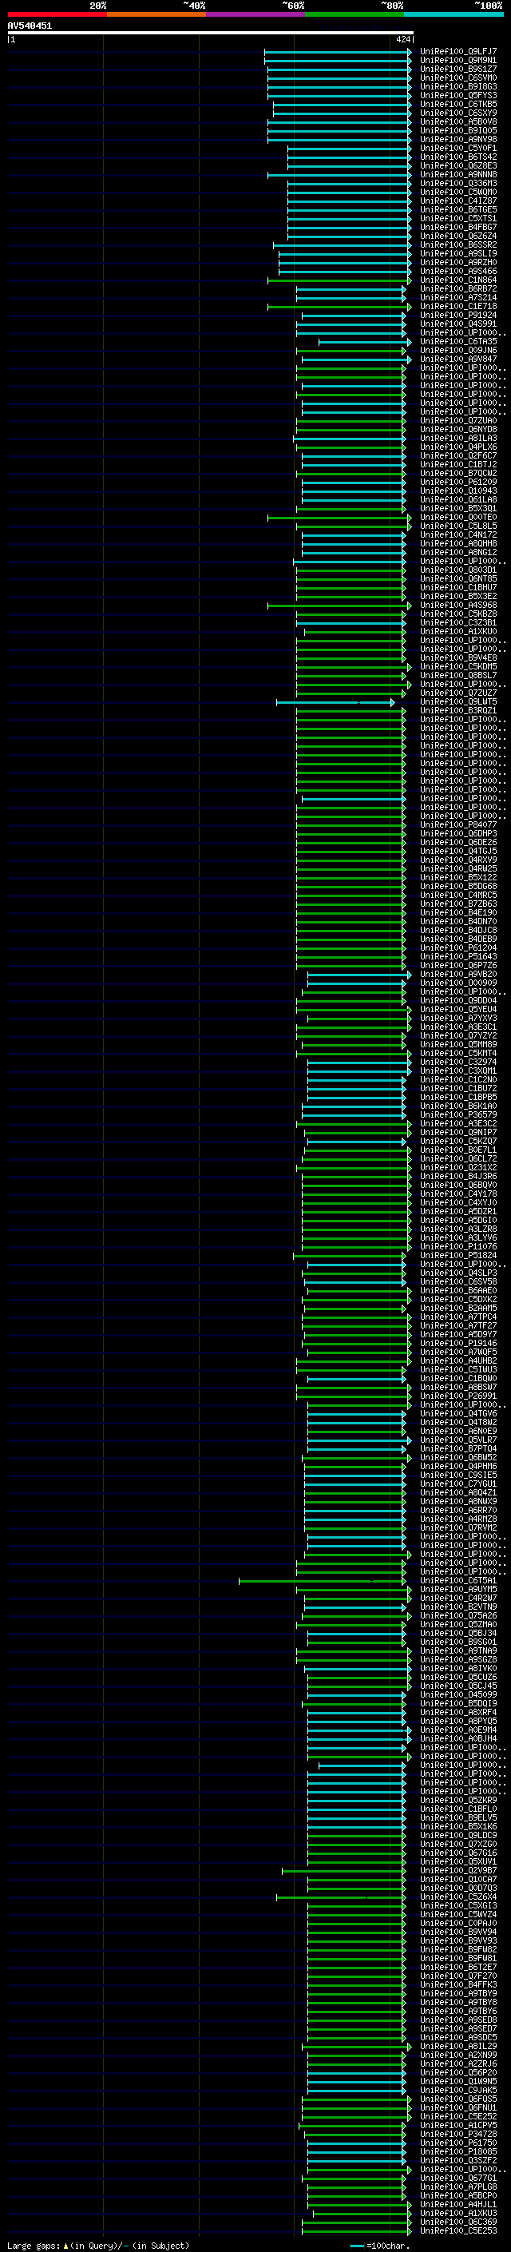The height and width of the screenshot is (2252, 511).
Task: Select the UniRef100_B6SSR2 label
Action: point(458,244)
